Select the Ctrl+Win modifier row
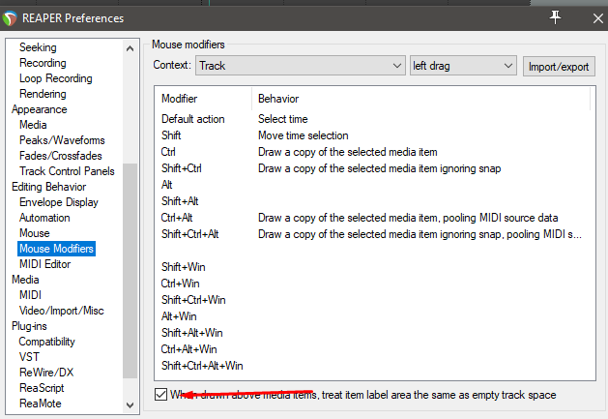This screenshot has height=419, width=608. [375, 284]
